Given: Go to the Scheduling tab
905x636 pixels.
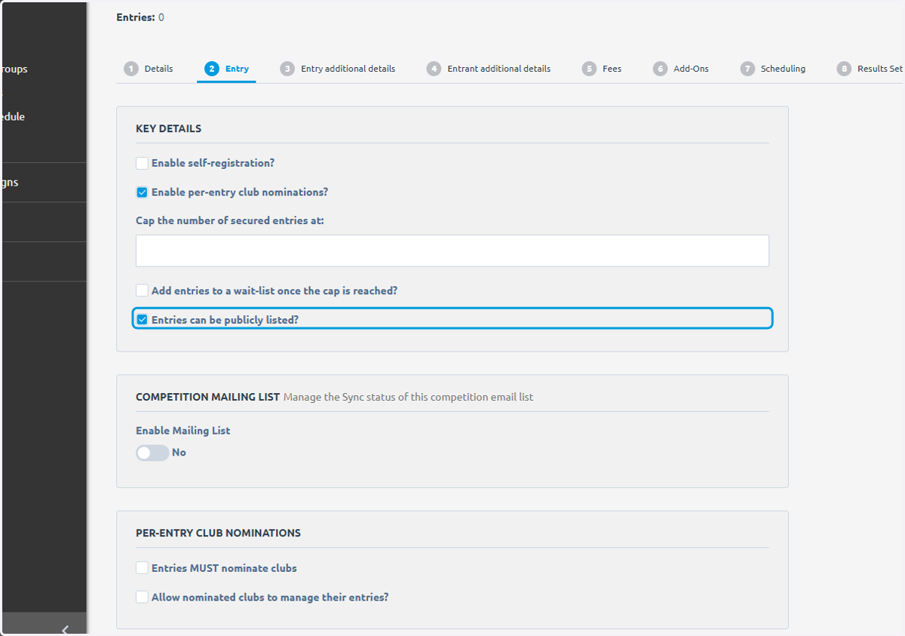Looking at the screenshot, I should tap(773, 69).
